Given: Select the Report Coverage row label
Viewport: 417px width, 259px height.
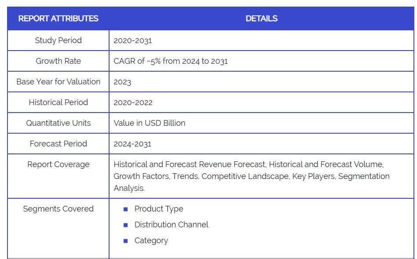Looking at the screenshot, I should click(x=58, y=164).
